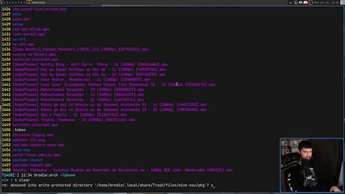
Task: Switch to workspace 7 in the top bar
Action: [18, 3]
